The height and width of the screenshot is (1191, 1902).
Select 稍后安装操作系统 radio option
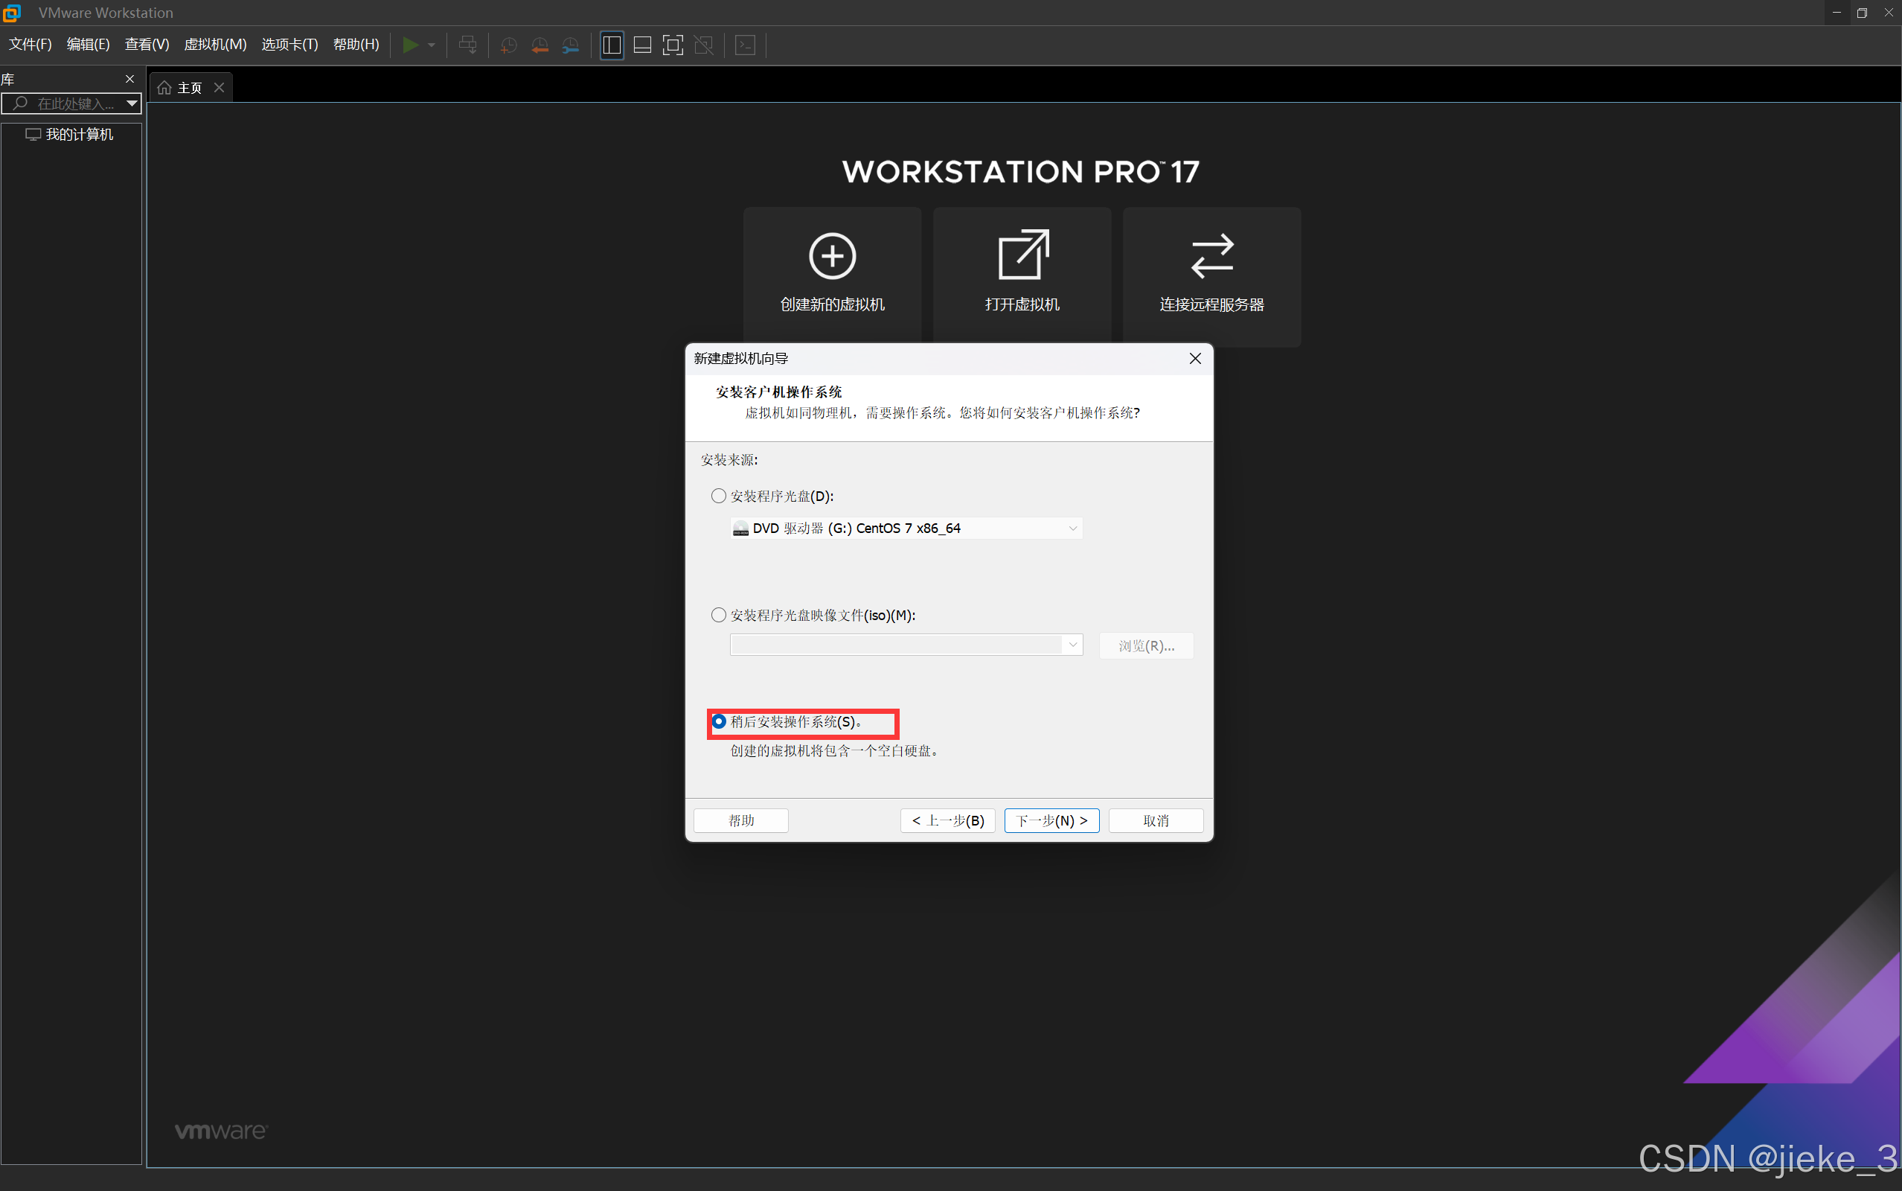click(x=719, y=721)
